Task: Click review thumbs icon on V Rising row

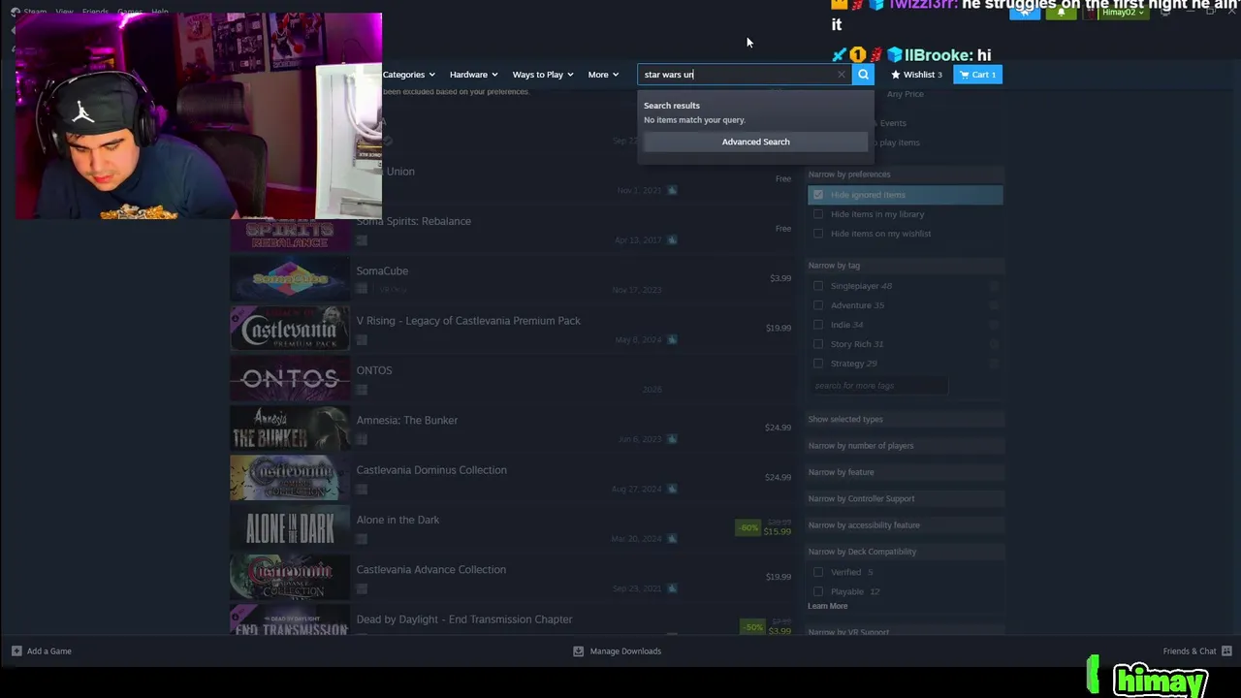Action: [672, 340]
